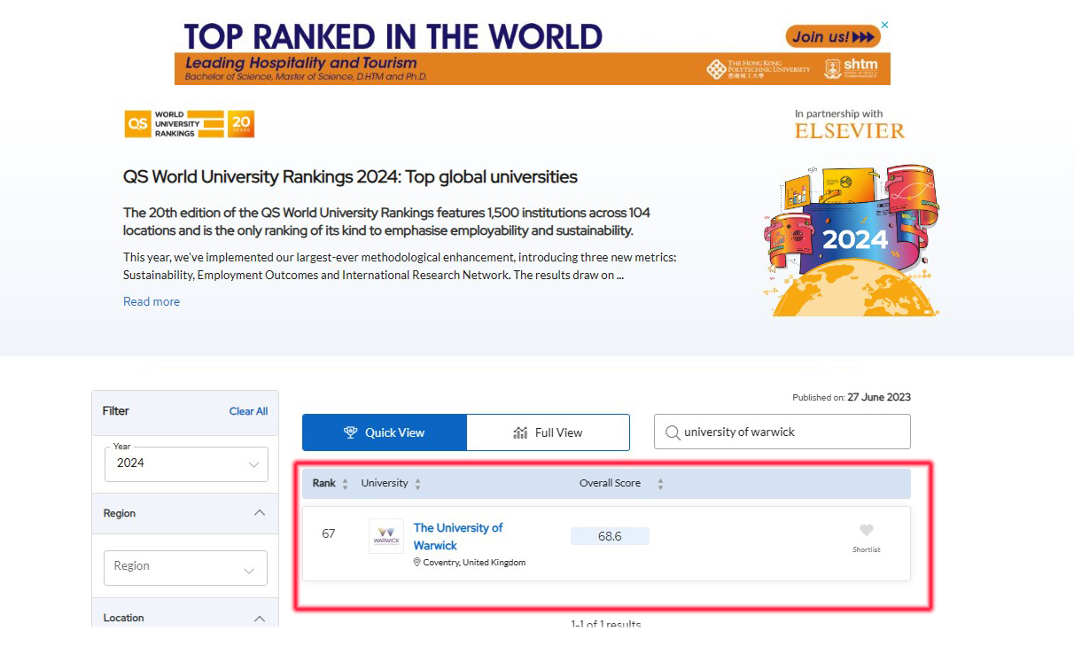Click the Join us button in the ad

tap(833, 36)
